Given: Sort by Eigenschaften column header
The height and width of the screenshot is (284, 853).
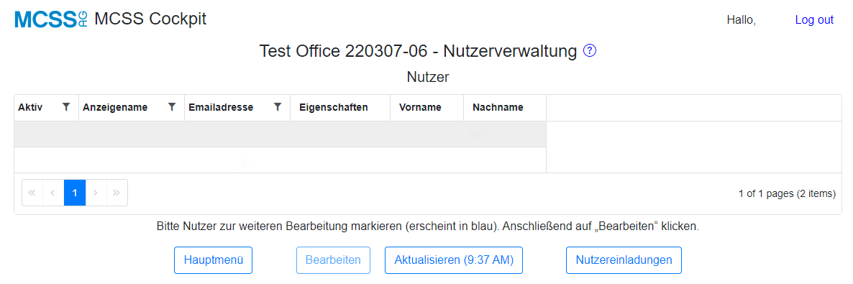Looking at the screenshot, I should click(x=334, y=107).
